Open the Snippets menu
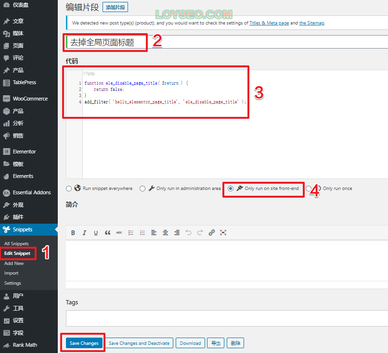This screenshot has height=353, width=388. pos(29,229)
